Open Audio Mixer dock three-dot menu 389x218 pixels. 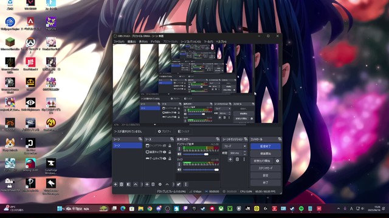(185, 184)
